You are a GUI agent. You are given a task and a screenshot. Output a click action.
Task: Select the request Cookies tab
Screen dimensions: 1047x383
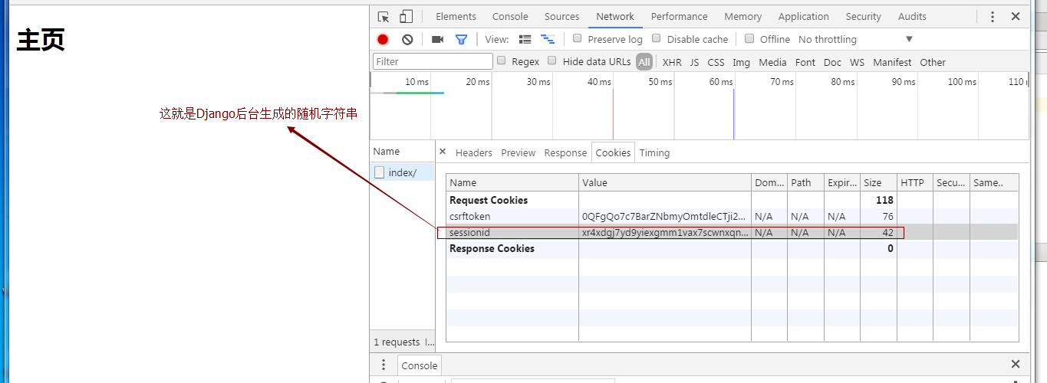[x=613, y=152]
